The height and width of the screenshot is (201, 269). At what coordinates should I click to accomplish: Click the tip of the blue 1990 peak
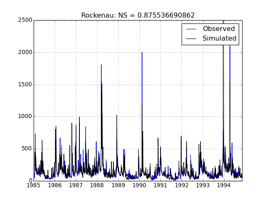[142, 52]
